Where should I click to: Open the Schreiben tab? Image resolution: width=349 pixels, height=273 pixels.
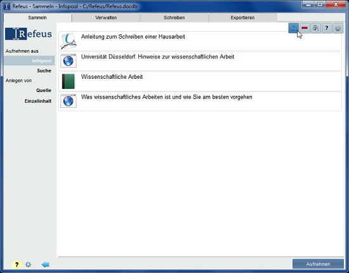[174, 18]
